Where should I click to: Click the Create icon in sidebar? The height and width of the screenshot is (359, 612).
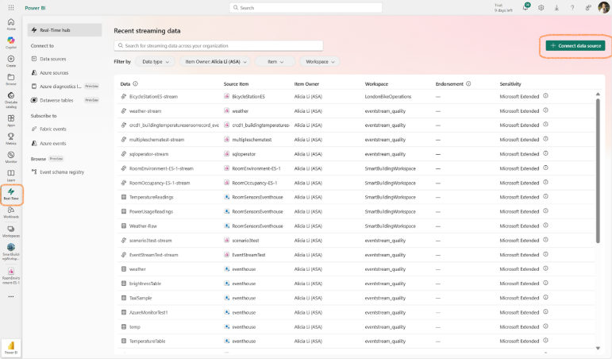11,61
